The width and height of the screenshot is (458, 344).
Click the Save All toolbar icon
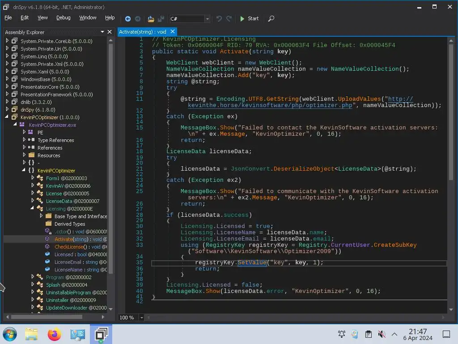point(161,19)
